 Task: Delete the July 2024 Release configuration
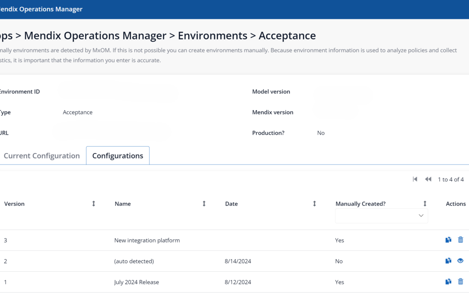point(460,282)
